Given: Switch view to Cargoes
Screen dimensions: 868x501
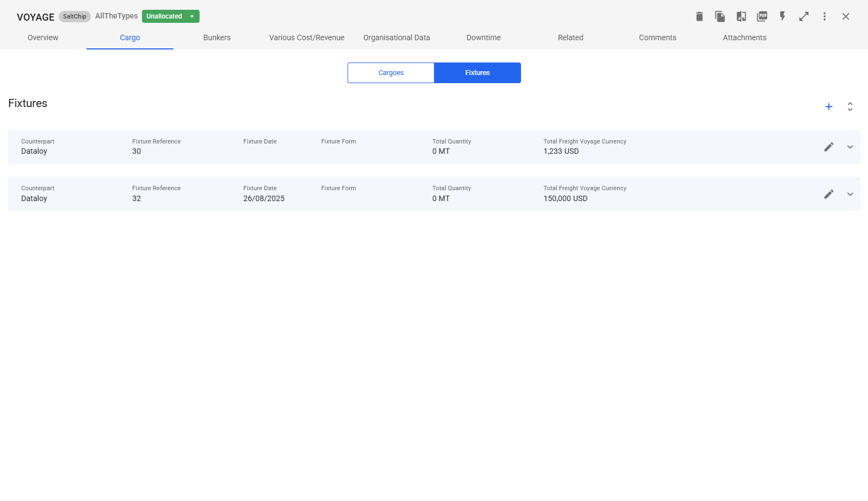Looking at the screenshot, I should tap(390, 73).
